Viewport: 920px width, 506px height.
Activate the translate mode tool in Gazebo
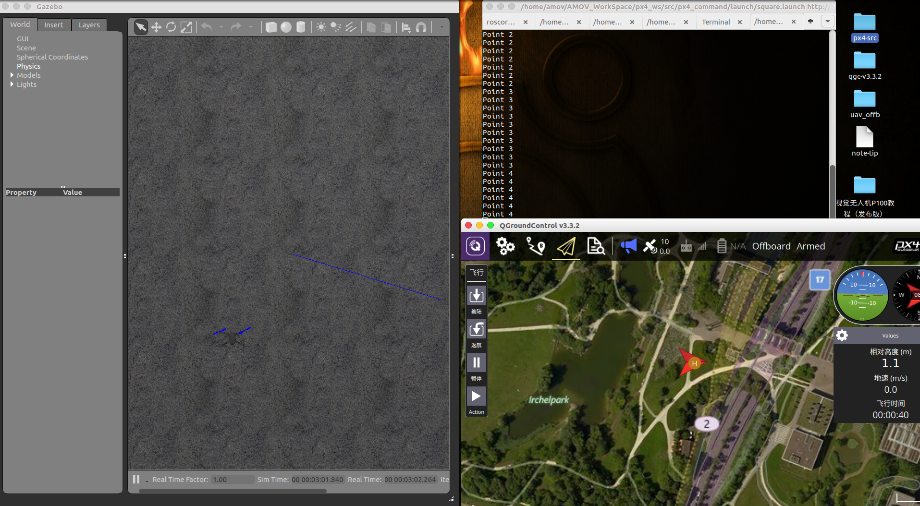coord(156,27)
